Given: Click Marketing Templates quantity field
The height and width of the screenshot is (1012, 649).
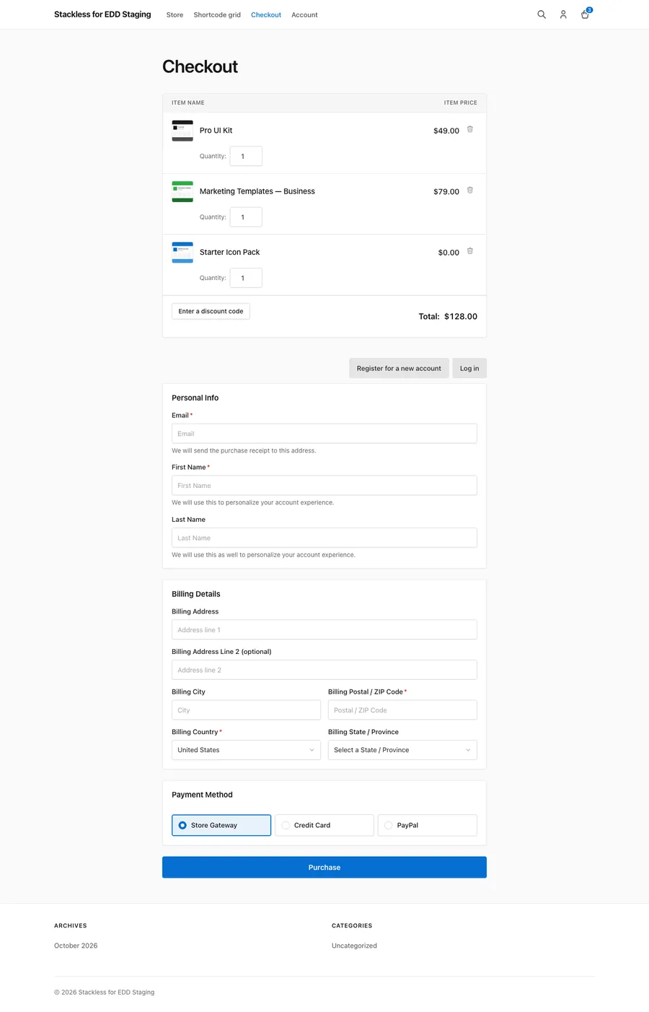Looking at the screenshot, I should click(246, 217).
